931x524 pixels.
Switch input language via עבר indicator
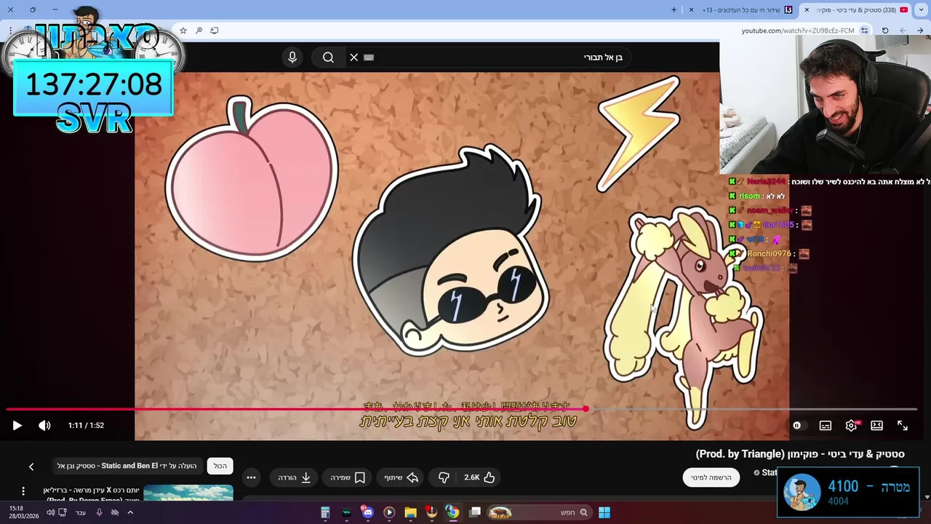(x=81, y=512)
